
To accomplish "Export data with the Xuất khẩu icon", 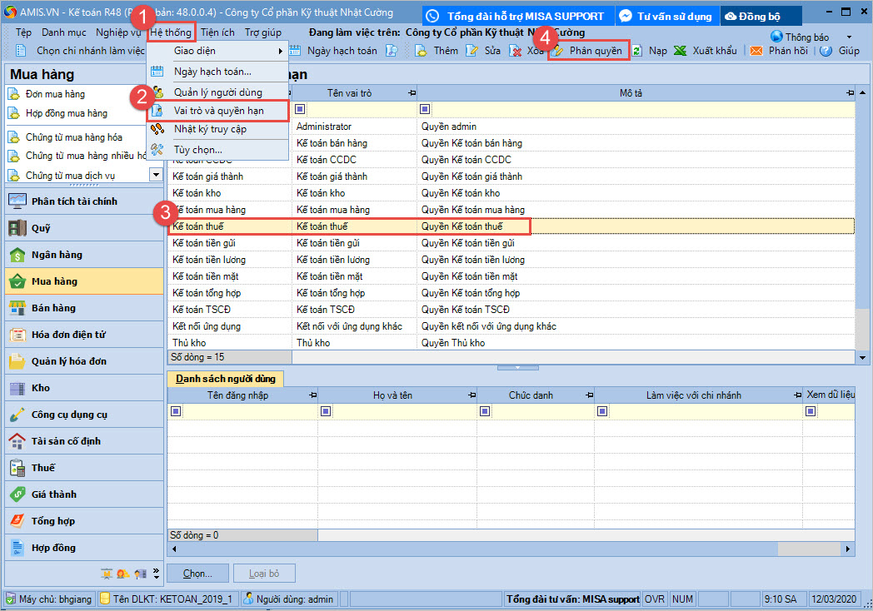I will pos(681,51).
